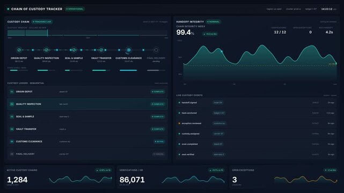Viewport: 344px width, 193px height.
Task: Click the carrier tag on custody.assigned event
Action: (218, 133)
